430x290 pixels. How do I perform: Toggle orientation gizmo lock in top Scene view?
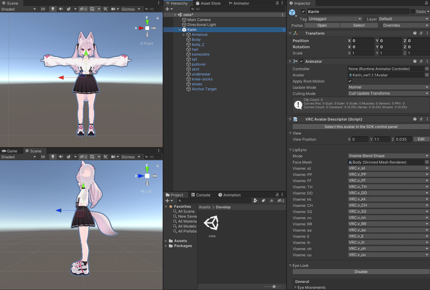157,18
